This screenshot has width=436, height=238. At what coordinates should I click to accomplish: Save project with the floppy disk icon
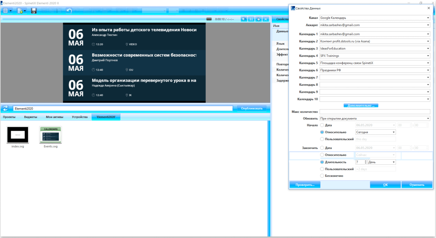[34, 11]
